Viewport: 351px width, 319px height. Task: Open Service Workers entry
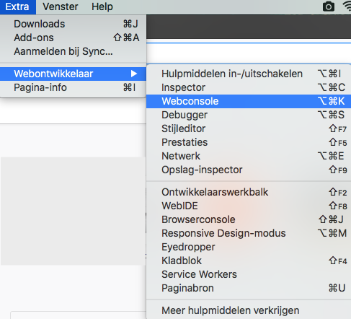249,274
